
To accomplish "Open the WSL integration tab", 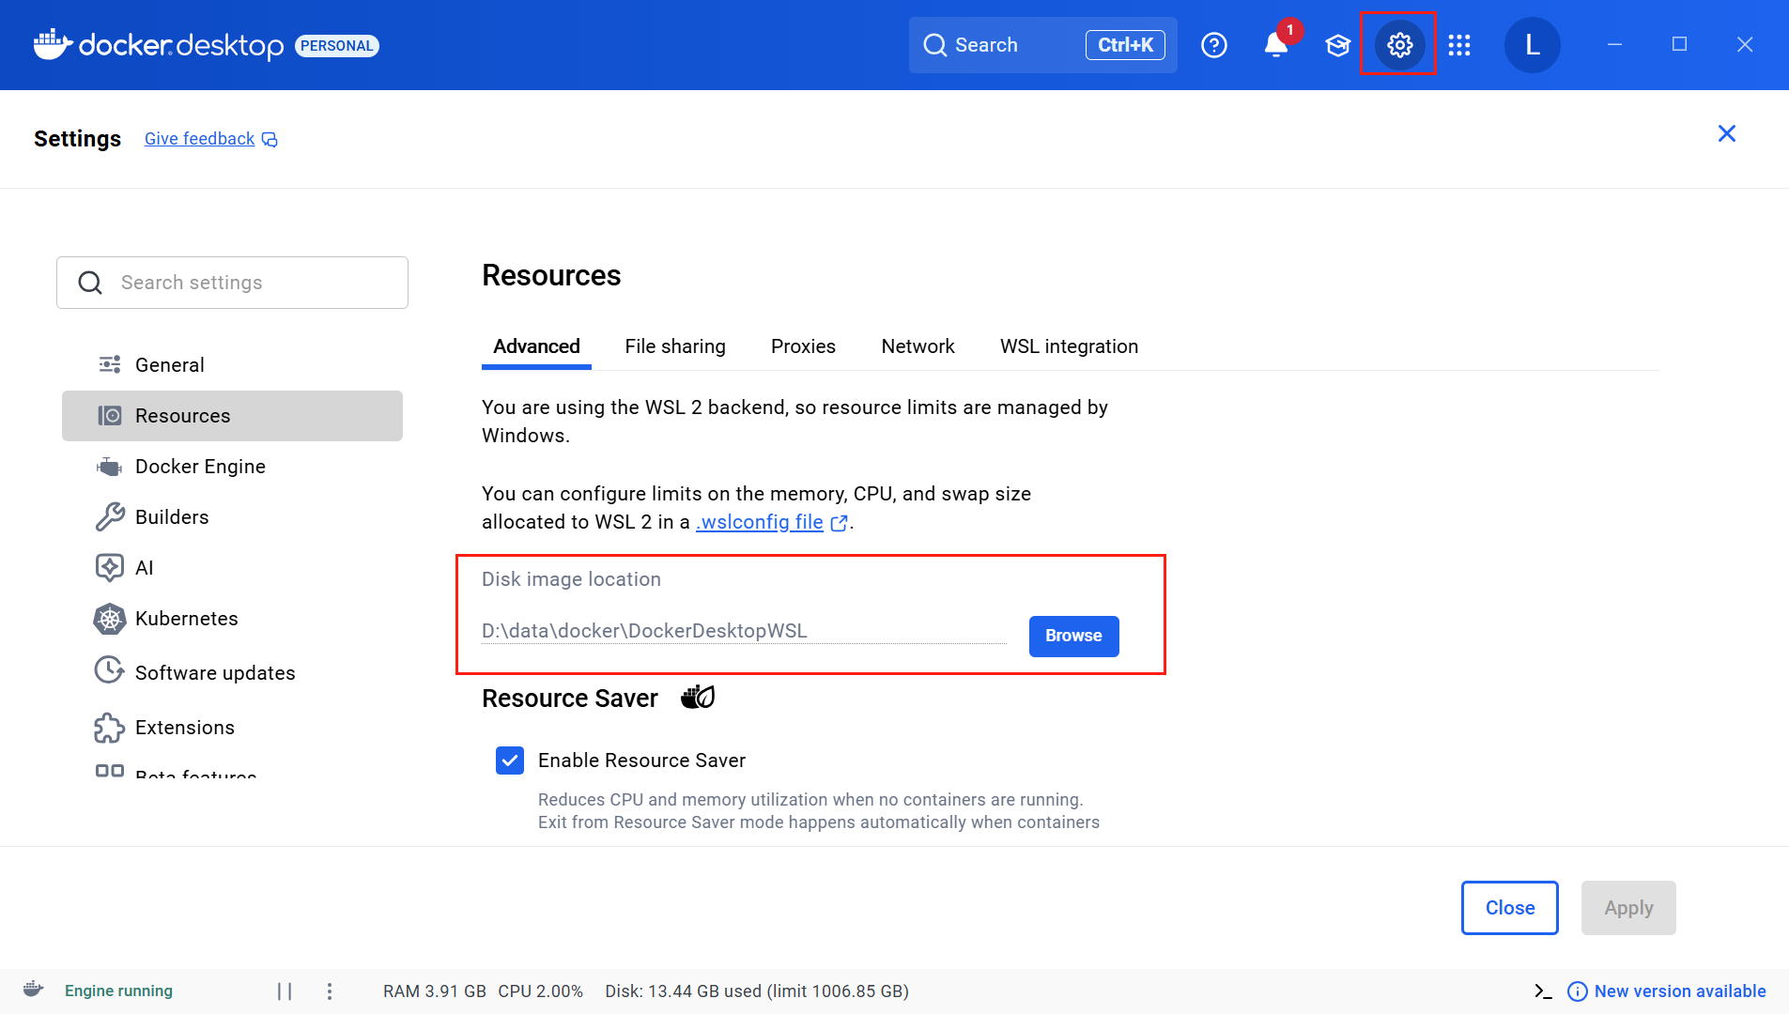I will point(1069,346).
